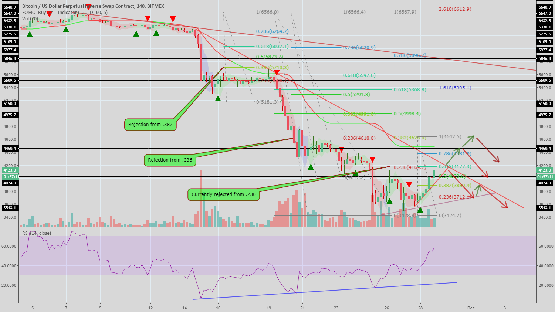Select the leftmost green buy arrow on chart
The width and height of the screenshot is (555, 312).
coord(30,34)
